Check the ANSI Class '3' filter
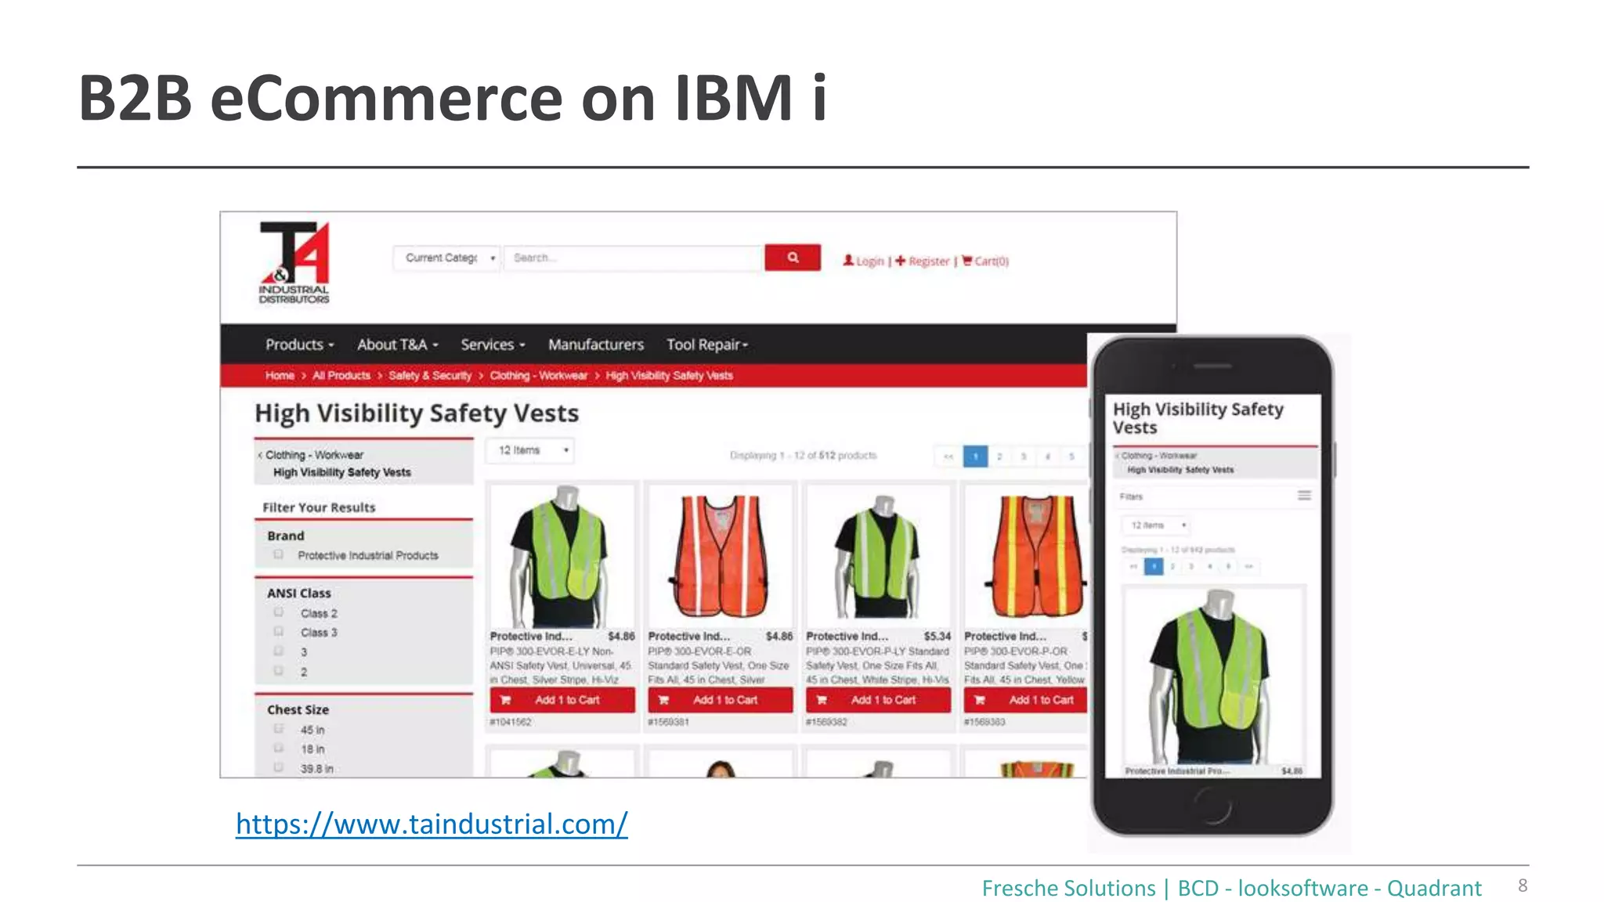The image size is (1604, 902). [x=278, y=651]
